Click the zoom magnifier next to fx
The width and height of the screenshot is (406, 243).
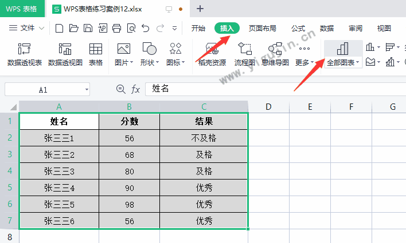tap(120, 89)
